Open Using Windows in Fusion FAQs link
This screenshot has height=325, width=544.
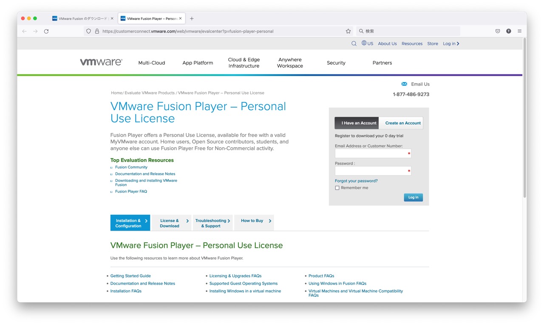pyautogui.click(x=337, y=283)
